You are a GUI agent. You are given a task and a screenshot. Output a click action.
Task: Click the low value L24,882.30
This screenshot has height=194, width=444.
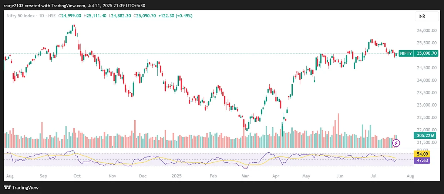pyautogui.click(x=121, y=16)
